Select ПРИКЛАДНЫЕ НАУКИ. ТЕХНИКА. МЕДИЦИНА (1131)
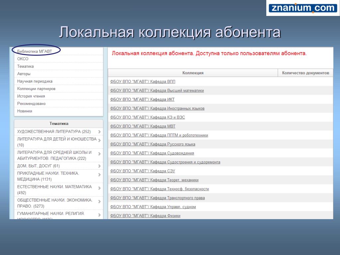The height and width of the screenshot is (255, 340). (x=48, y=176)
